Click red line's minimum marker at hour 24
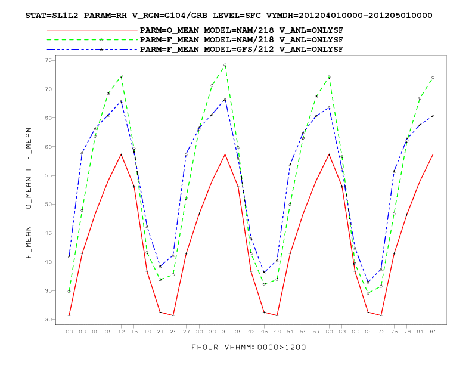 pyautogui.click(x=173, y=315)
